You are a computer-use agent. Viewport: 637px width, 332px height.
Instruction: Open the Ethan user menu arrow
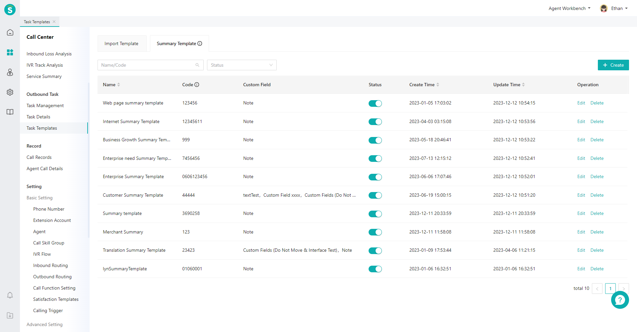(626, 8)
